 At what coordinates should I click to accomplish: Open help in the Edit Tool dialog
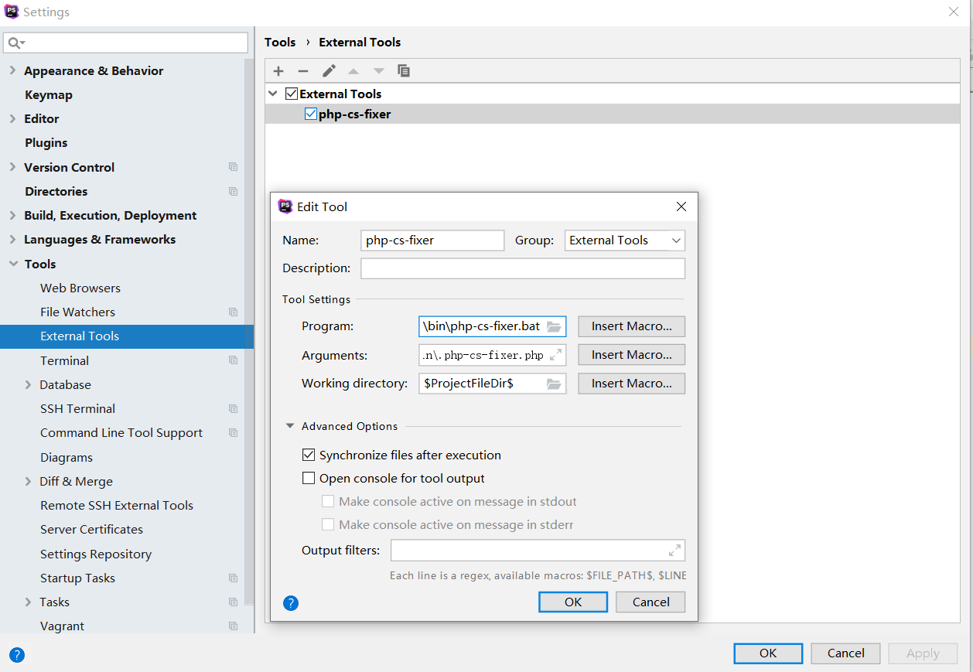pyautogui.click(x=291, y=603)
